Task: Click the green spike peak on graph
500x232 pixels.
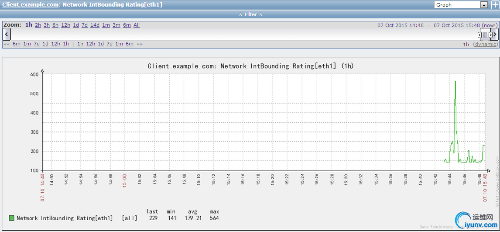Action: point(455,81)
